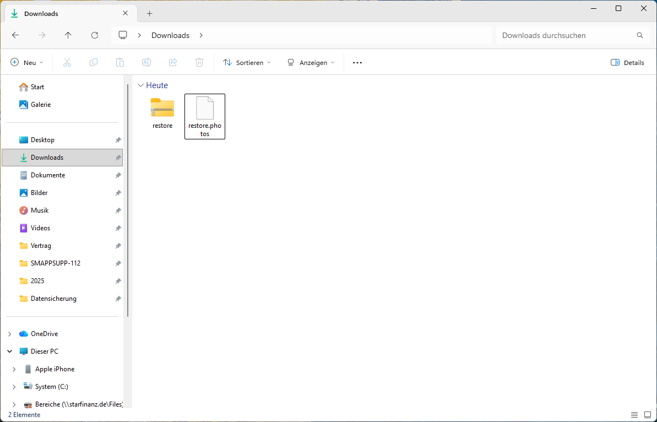Click the Delete trash can icon
657x422 pixels.
coord(199,62)
